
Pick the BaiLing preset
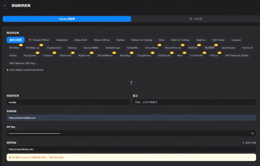click(x=72, y=48)
